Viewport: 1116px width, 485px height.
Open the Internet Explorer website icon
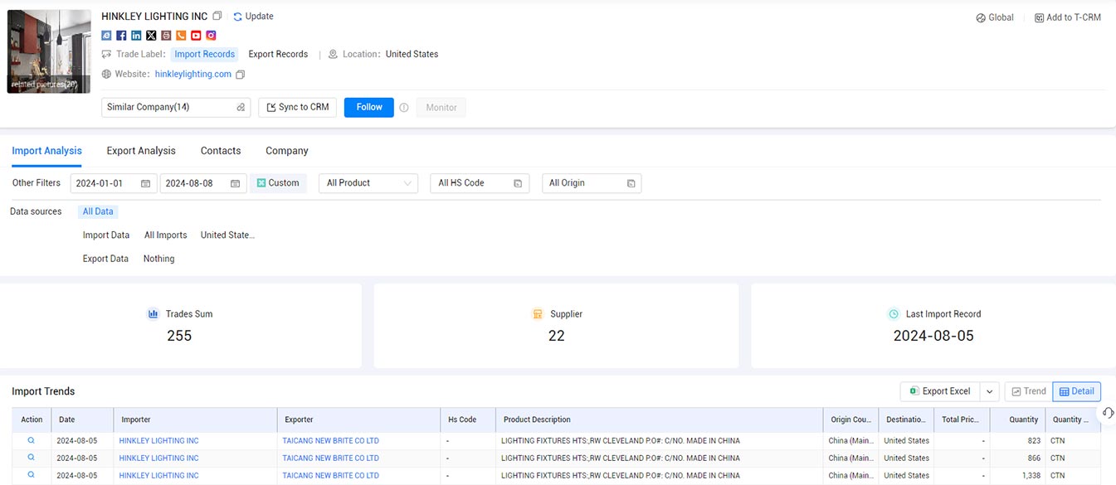coord(106,36)
